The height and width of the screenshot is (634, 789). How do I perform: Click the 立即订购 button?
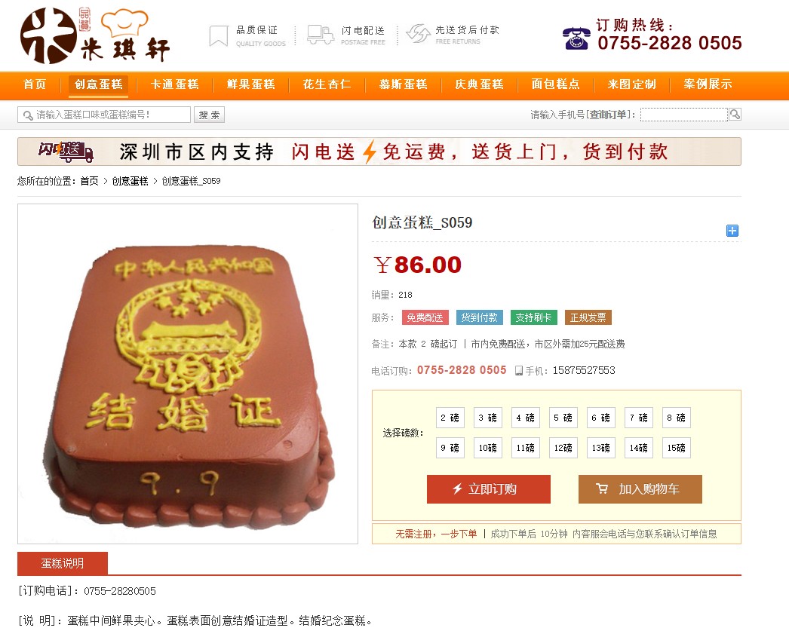(x=489, y=489)
